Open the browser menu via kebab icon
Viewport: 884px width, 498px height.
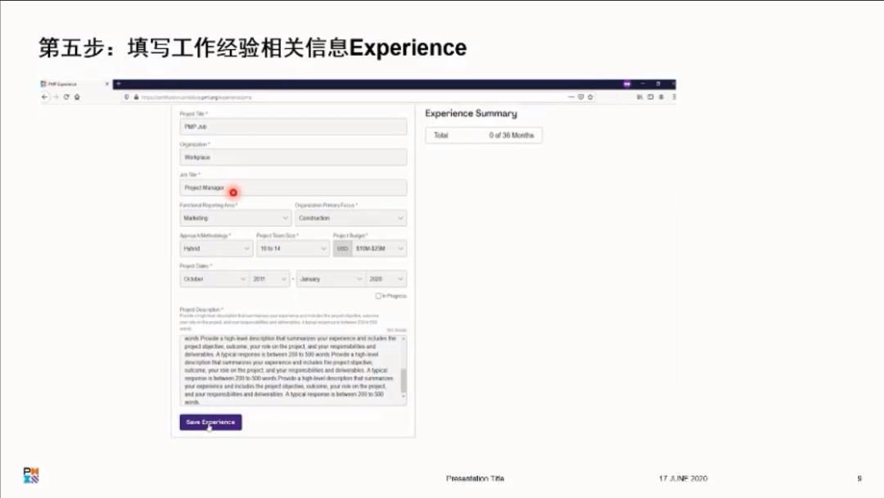pyautogui.click(x=673, y=97)
